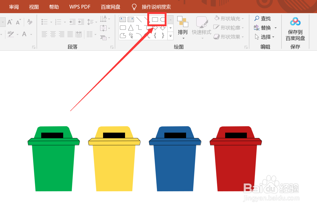The width and height of the screenshot is (317, 209).
Task: Select the green trash bin on slide
Action: pos(54,159)
